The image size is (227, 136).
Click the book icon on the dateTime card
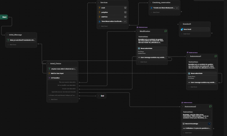click(x=125, y=17)
